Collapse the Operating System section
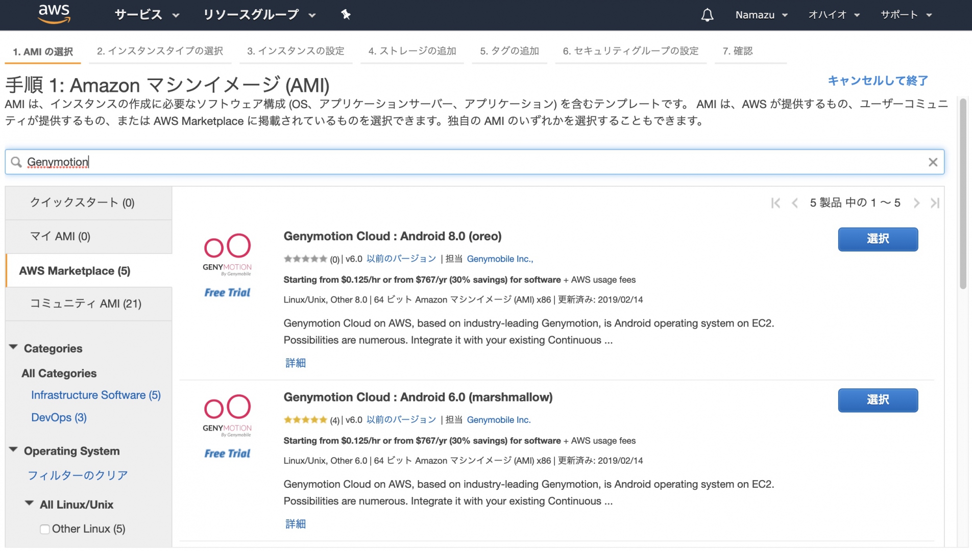Image resolution: width=972 pixels, height=551 pixels. coord(13,450)
